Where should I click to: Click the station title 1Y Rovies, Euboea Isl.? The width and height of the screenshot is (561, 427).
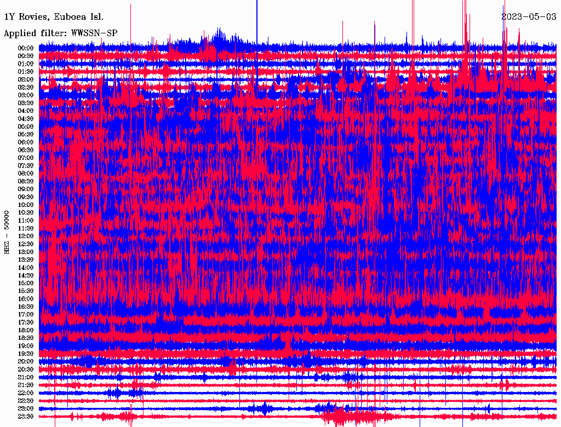(x=53, y=17)
